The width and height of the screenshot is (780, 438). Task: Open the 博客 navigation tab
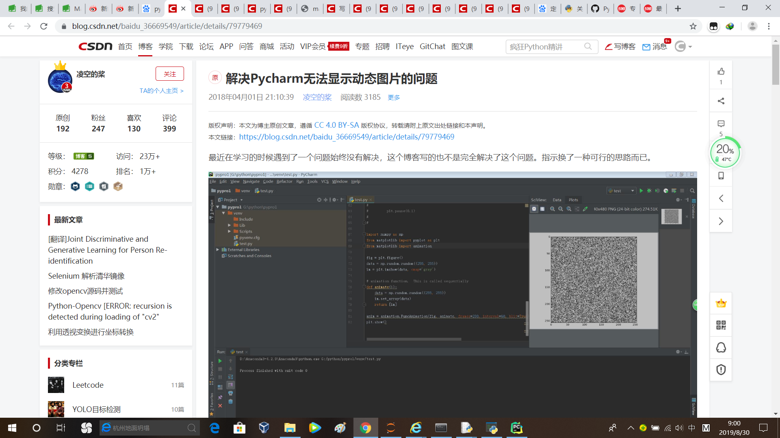[x=145, y=47]
